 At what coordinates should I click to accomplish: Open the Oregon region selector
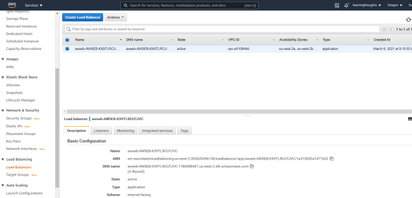click(x=394, y=5)
